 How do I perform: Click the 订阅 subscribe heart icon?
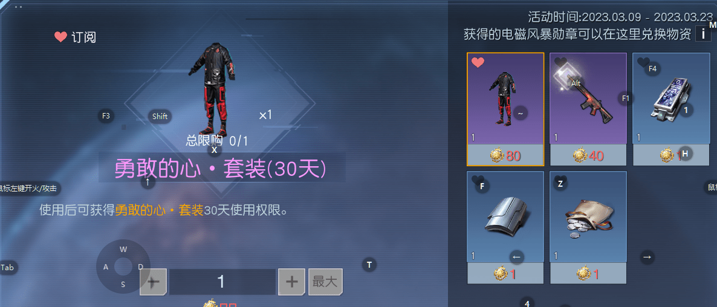point(61,37)
